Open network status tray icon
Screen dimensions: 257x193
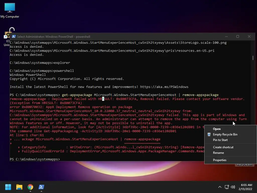coord(227,187)
